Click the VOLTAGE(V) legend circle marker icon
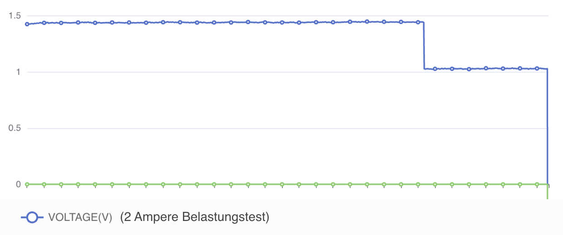Screen dimensions: 563x235 point(32,218)
